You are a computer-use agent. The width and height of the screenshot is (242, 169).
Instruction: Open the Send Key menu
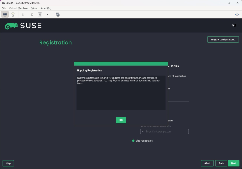pos(46,8)
